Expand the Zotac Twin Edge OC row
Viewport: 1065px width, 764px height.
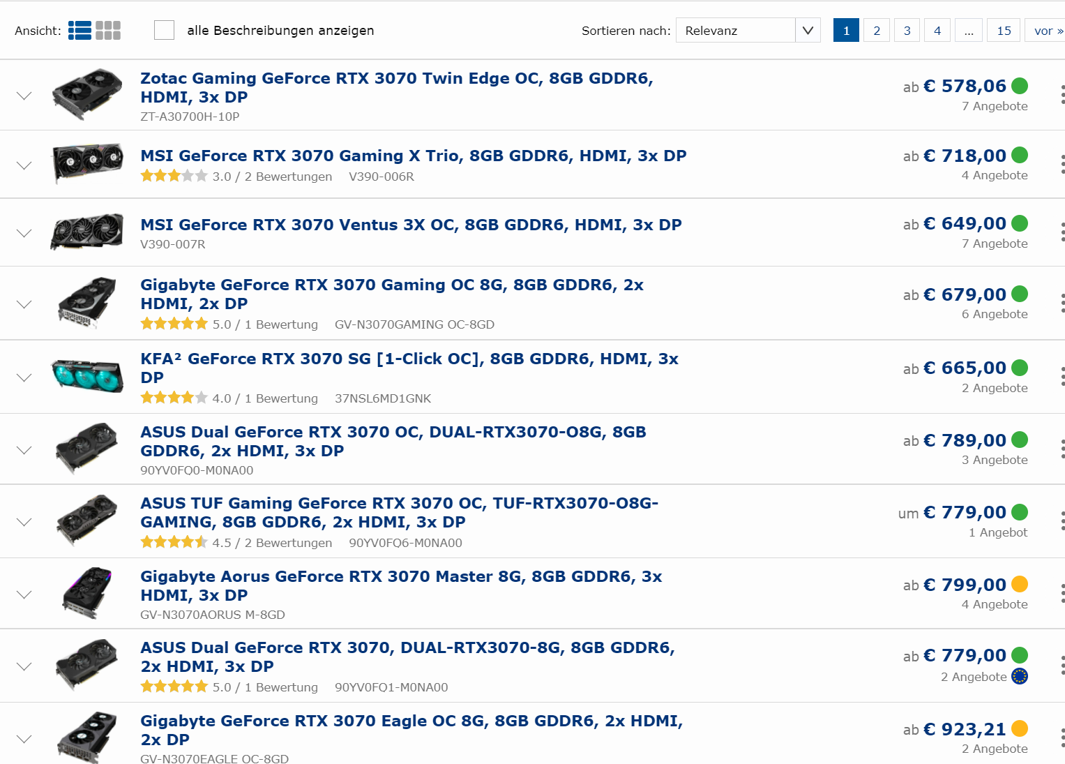[x=24, y=96]
